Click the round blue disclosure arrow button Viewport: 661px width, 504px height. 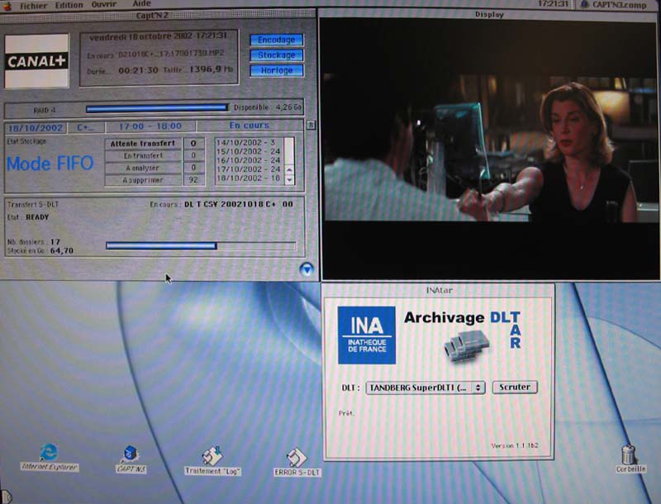(307, 269)
